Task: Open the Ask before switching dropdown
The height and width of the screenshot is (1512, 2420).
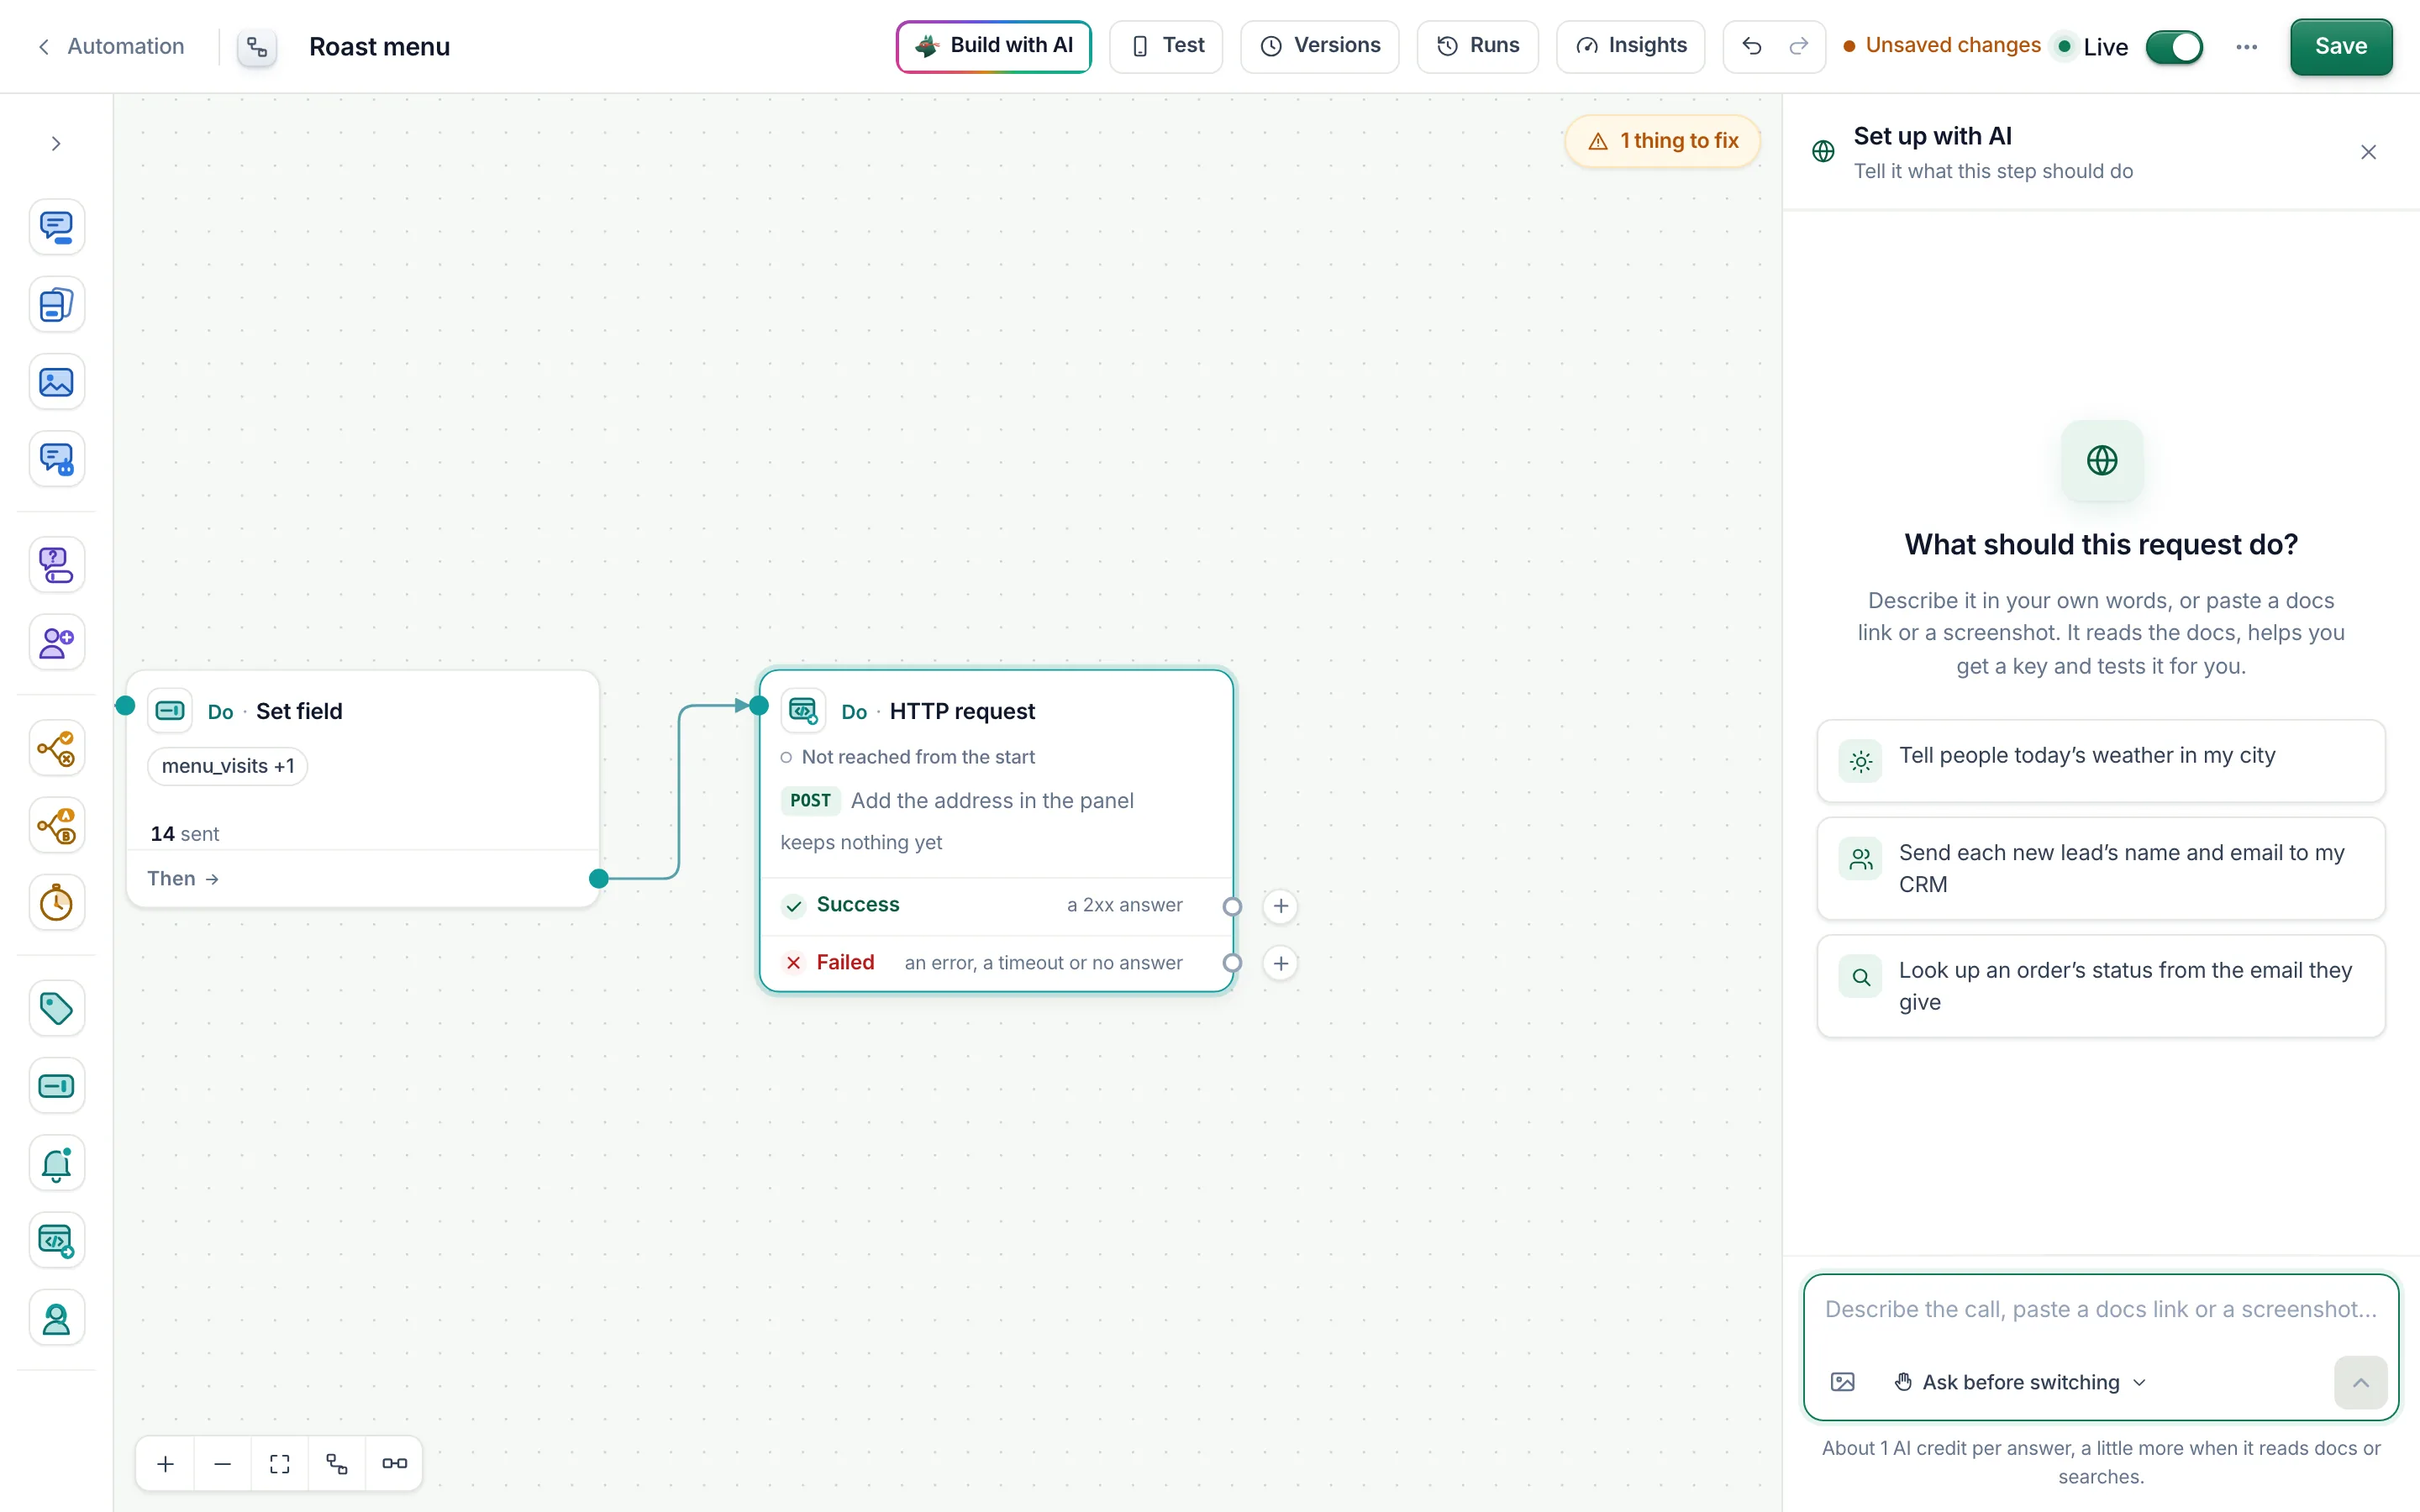Action: pyautogui.click(x=2020, y=1382)
